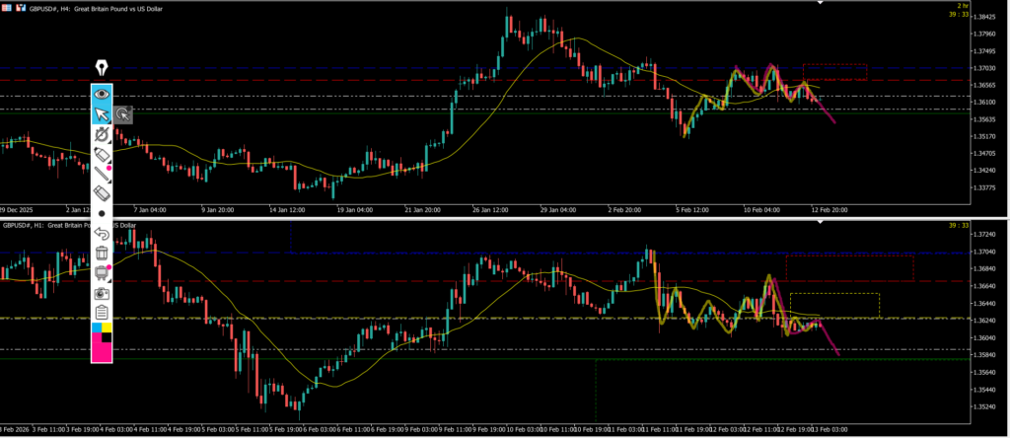Viewport: 1010px width, 438px height.
Task: Select the crossed-out circle tool
Action: click(102, 135)
